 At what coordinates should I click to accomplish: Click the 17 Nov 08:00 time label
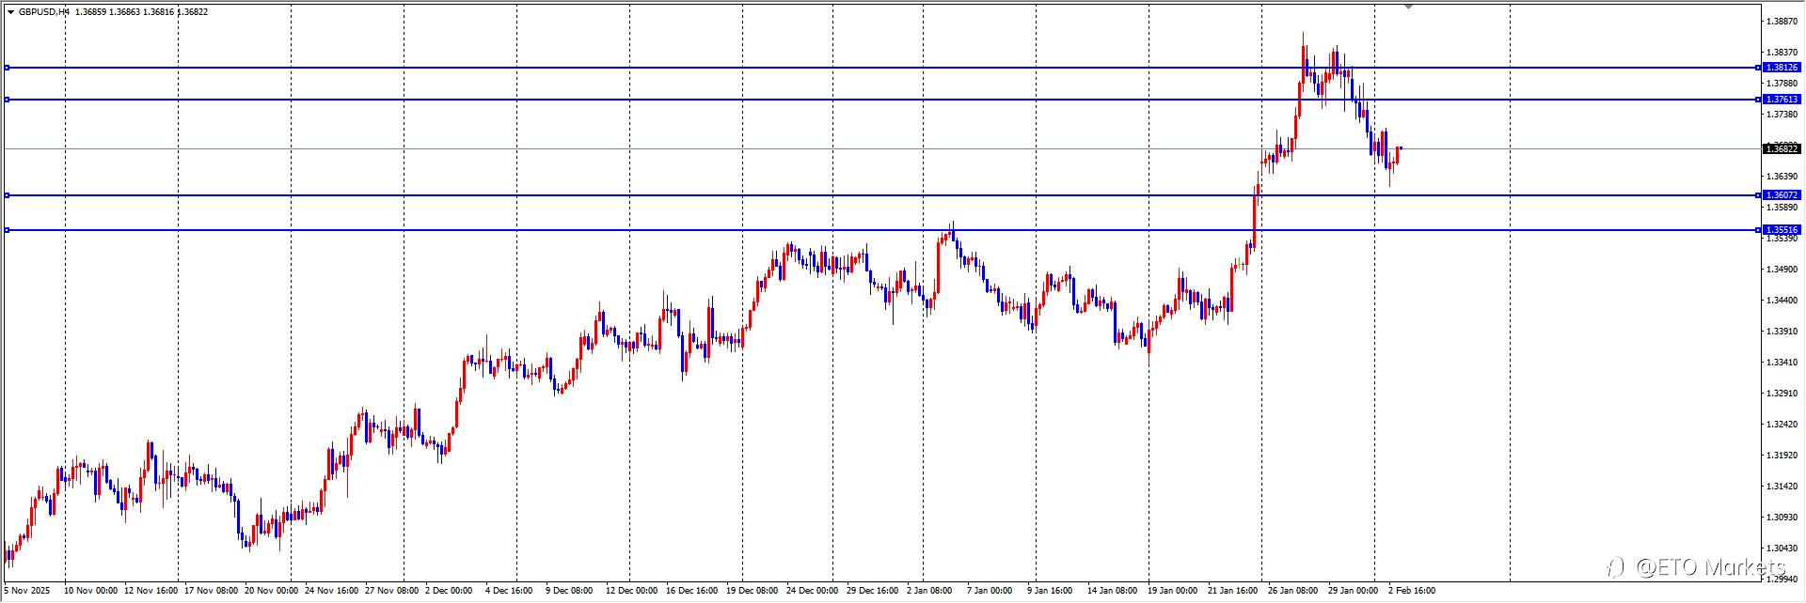pos(212,591)
